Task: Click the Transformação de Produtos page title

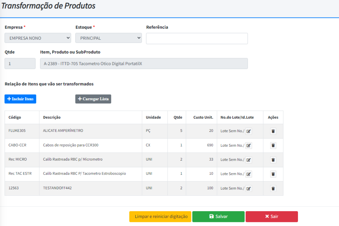Action: point(48,6)
